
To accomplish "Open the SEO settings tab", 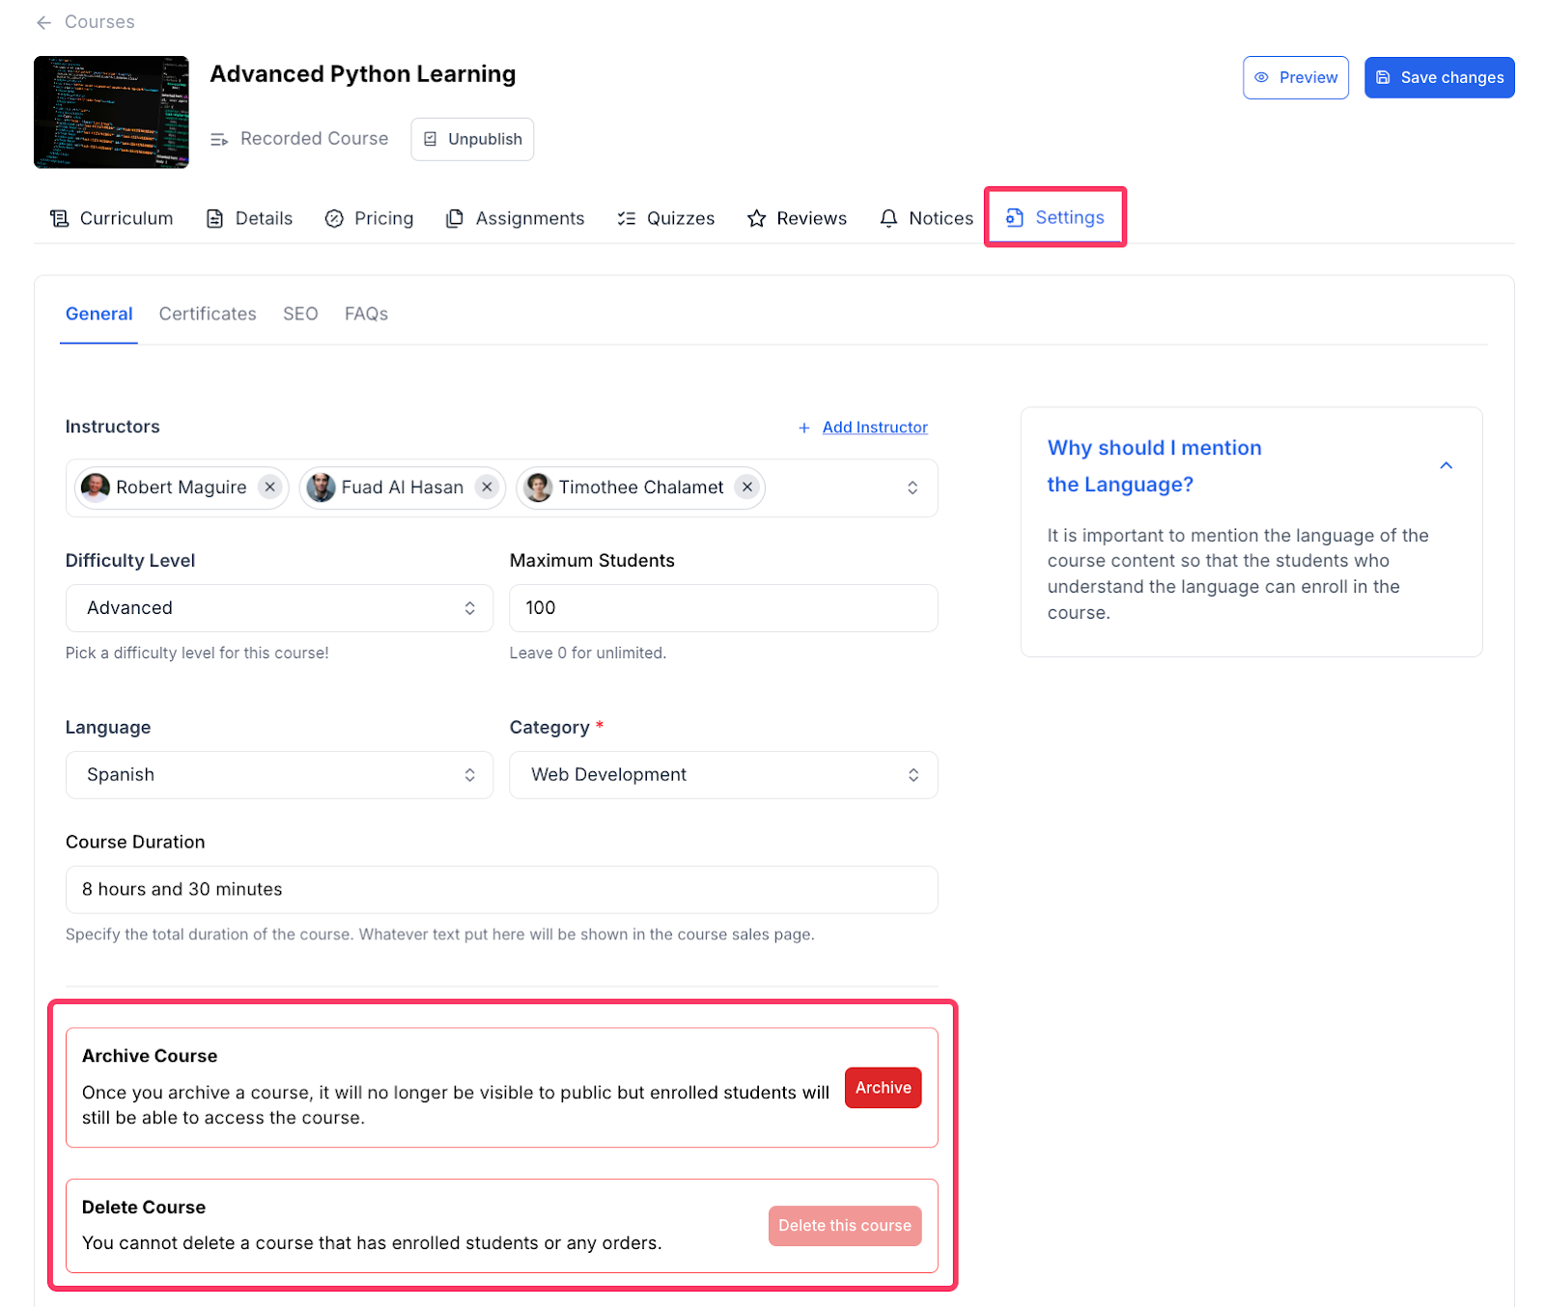I will [x=299, y=314].
